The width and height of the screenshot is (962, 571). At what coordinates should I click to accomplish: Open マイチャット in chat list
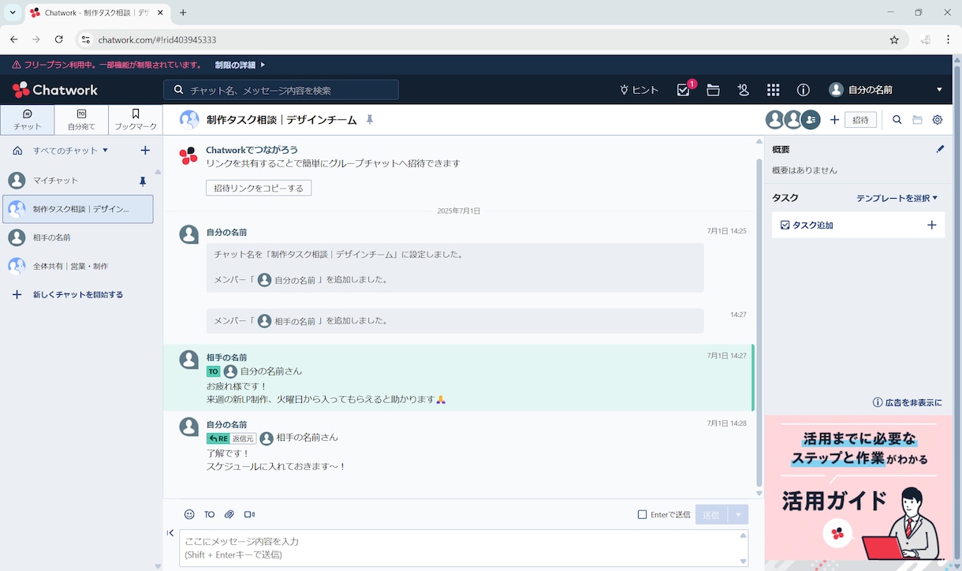pos(77,181)
